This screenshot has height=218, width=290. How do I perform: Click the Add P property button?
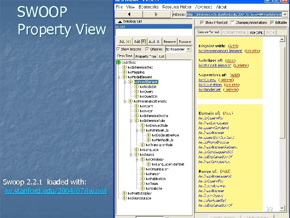point(140,42)
